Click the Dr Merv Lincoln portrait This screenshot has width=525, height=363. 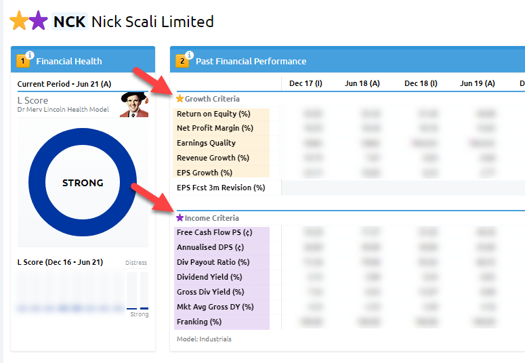(x=134, y=104)
